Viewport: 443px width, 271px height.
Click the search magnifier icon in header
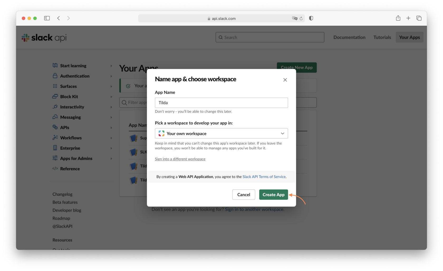(x=221, y=37)
